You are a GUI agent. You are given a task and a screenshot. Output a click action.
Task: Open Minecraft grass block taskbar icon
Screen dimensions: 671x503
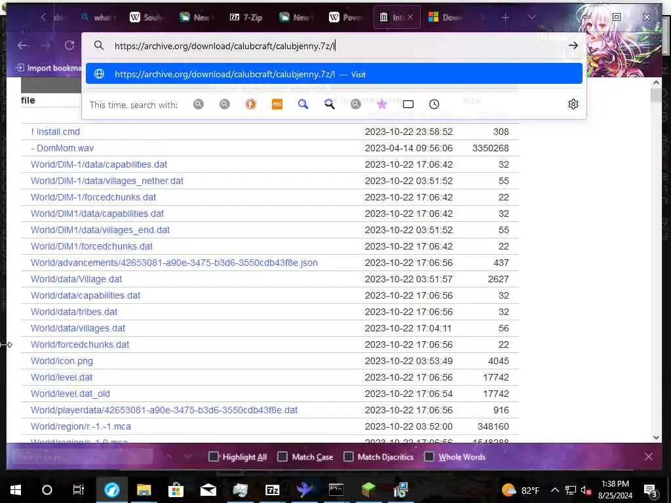pos(368,490)
